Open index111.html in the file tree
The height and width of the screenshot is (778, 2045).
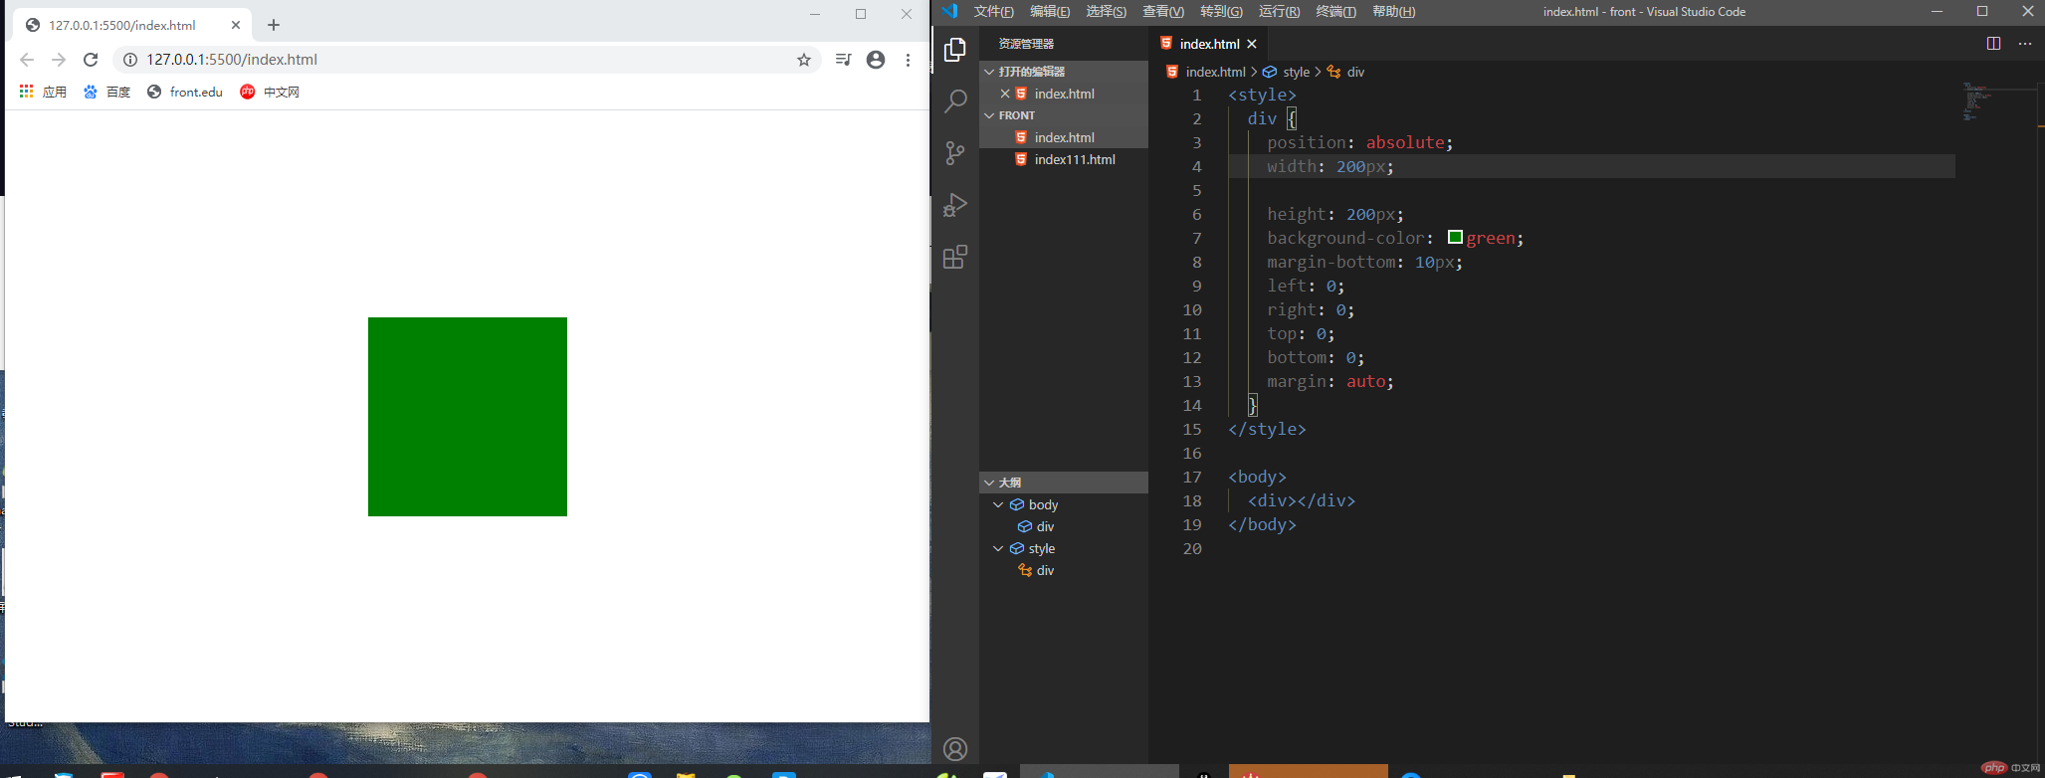click(1064, 159)
